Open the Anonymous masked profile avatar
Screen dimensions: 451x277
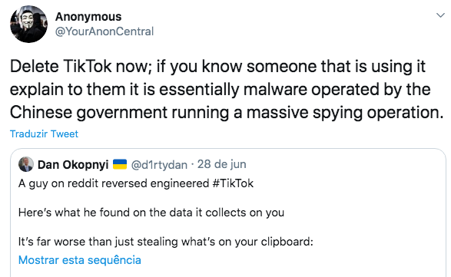point(28,24)
